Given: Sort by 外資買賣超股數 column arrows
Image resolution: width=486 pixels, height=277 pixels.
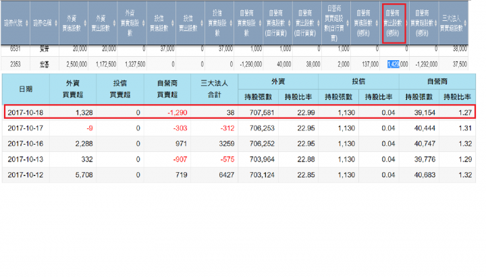Looking at the screenshot, I should tap(144, 23).
